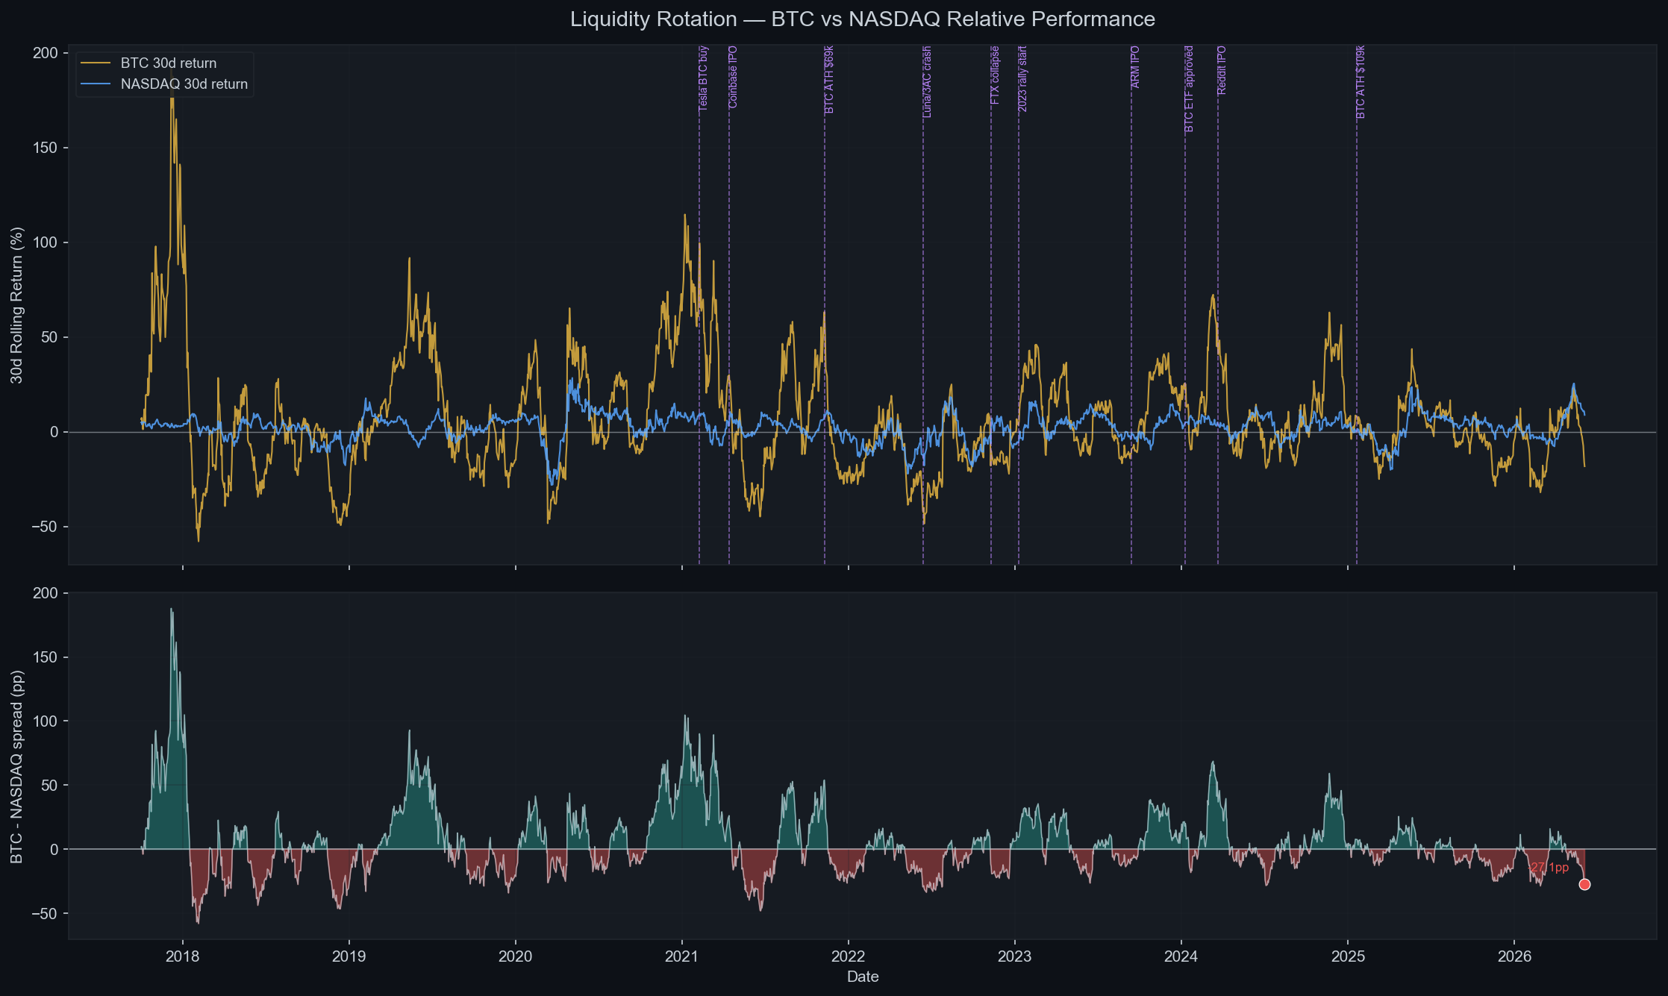
Task: Click the Date x-axis label
Action: point(863,977)
